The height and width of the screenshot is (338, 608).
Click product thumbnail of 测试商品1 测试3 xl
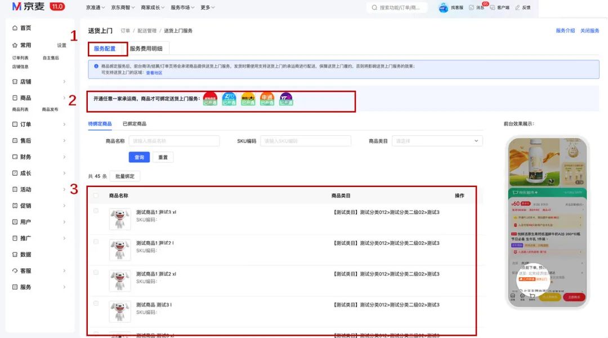click(120, 219)
